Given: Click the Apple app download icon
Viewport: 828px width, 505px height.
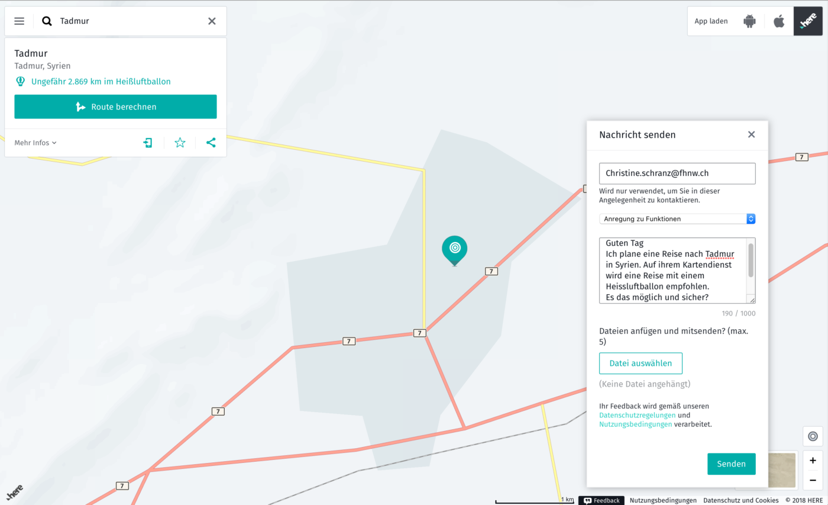Looking at the screenshot, I should coord(779,21).
